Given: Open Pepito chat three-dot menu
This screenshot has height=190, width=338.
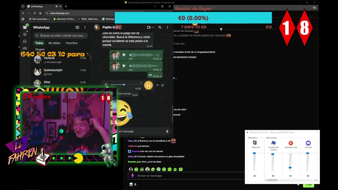Looking at the screenshot, I should [167, 27].
